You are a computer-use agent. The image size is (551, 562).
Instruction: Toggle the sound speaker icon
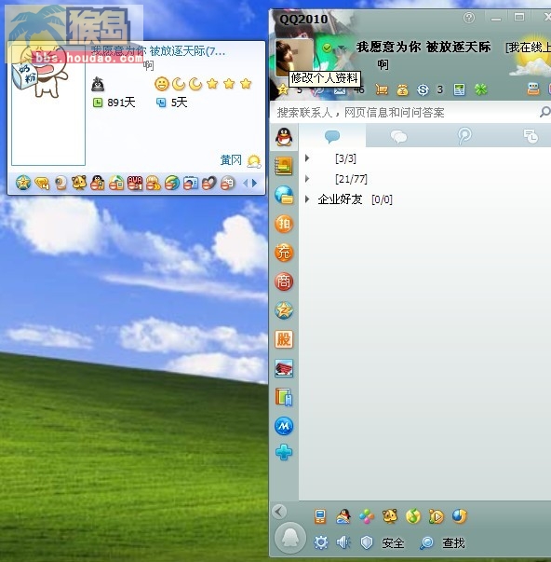343,542
